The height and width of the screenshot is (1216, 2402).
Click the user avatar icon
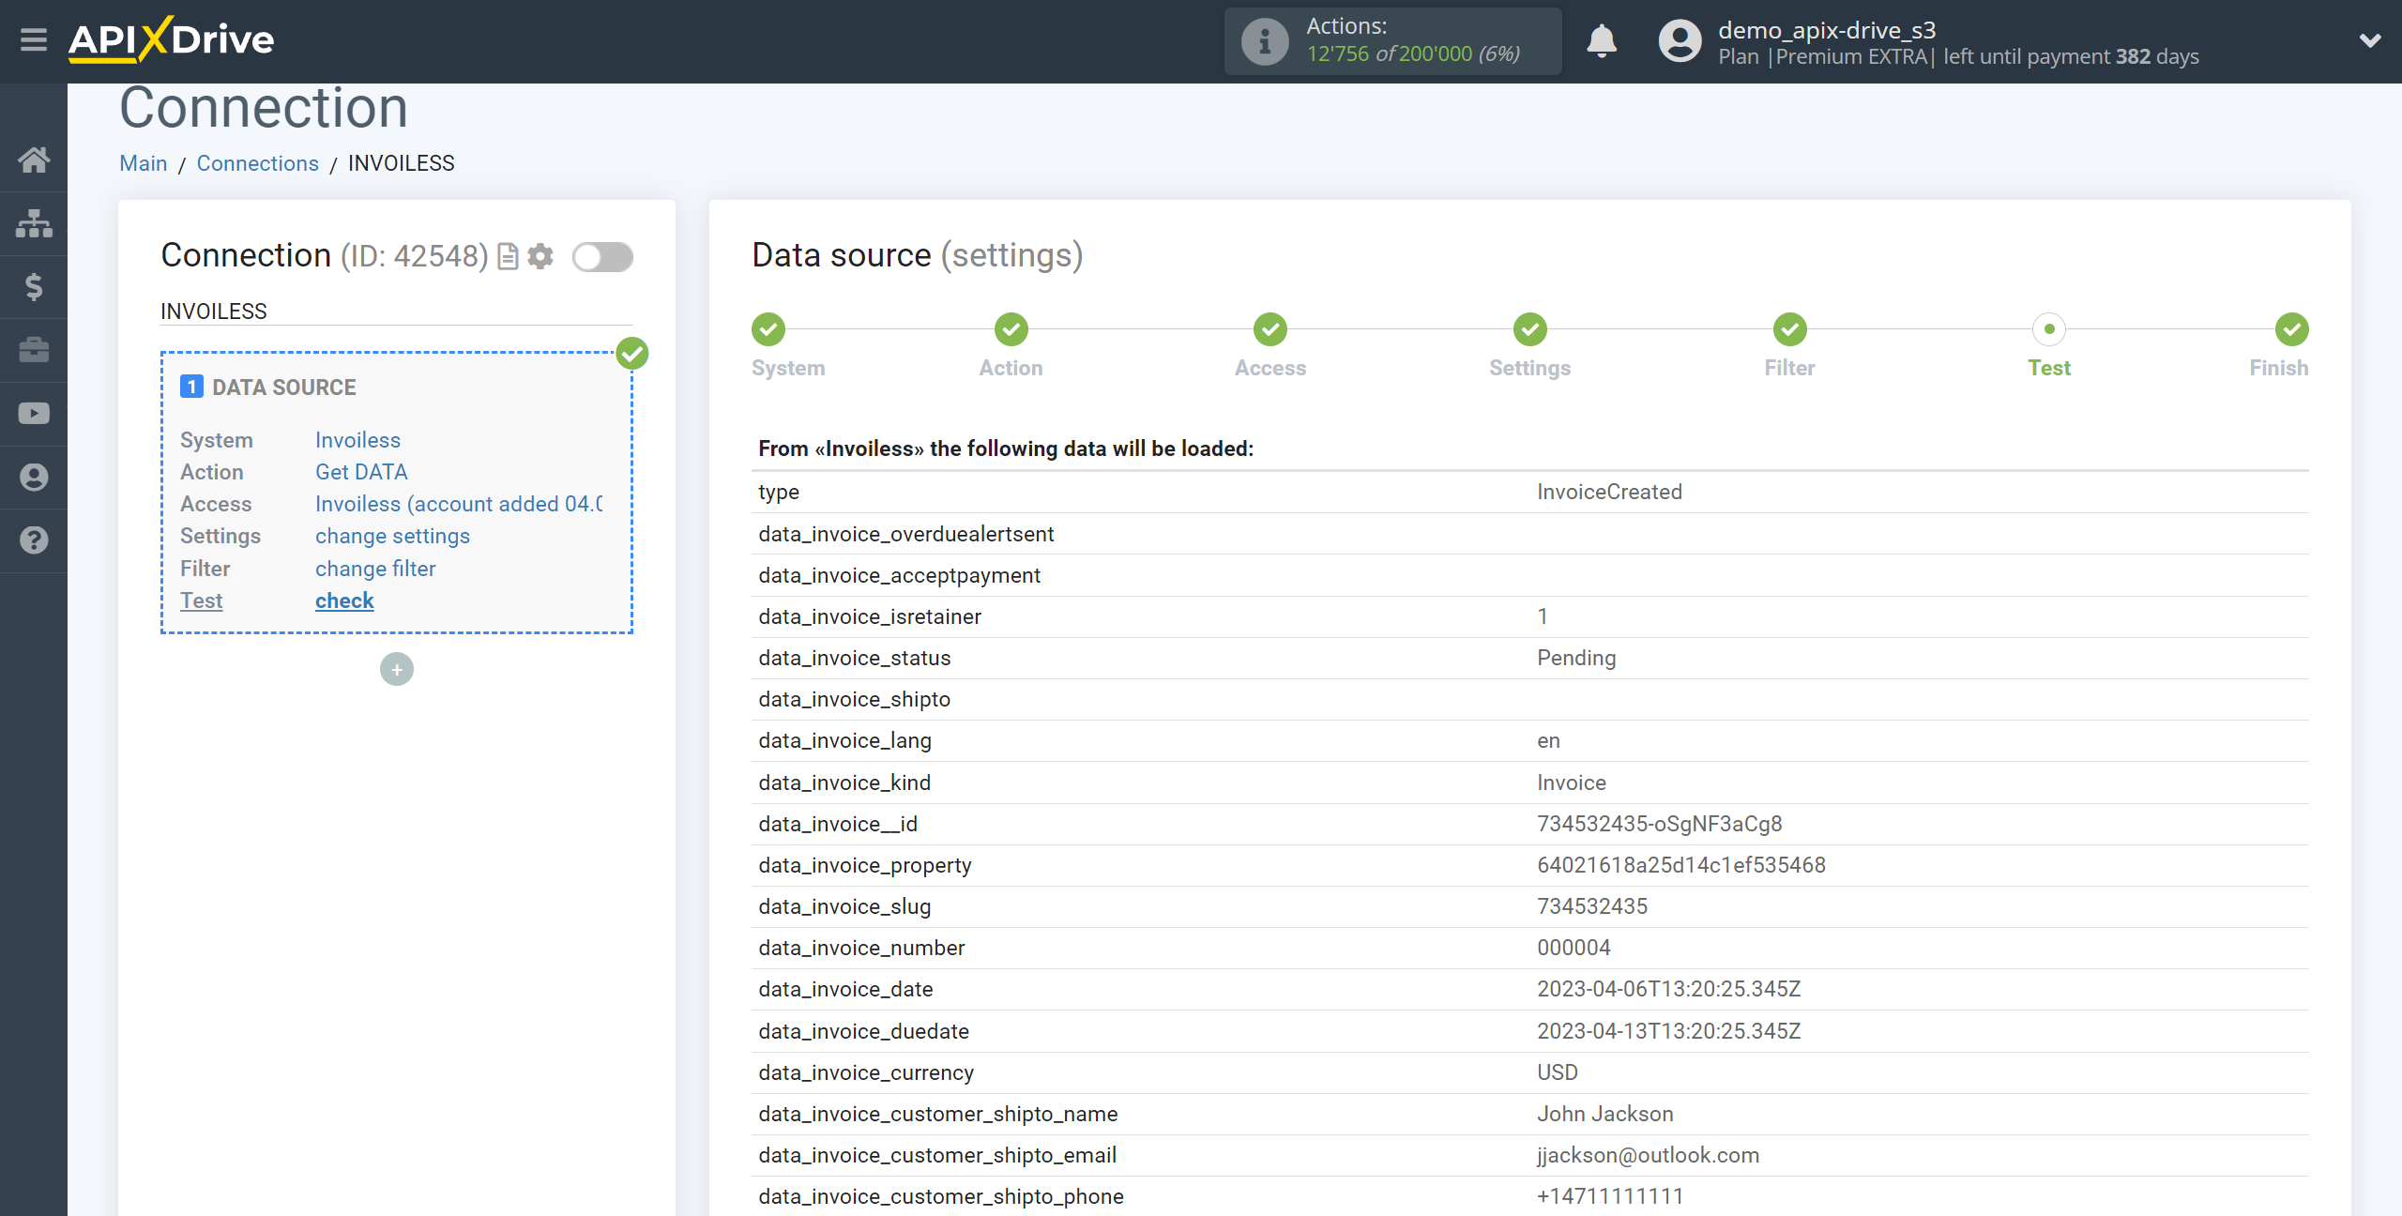tap(1680, 41)
